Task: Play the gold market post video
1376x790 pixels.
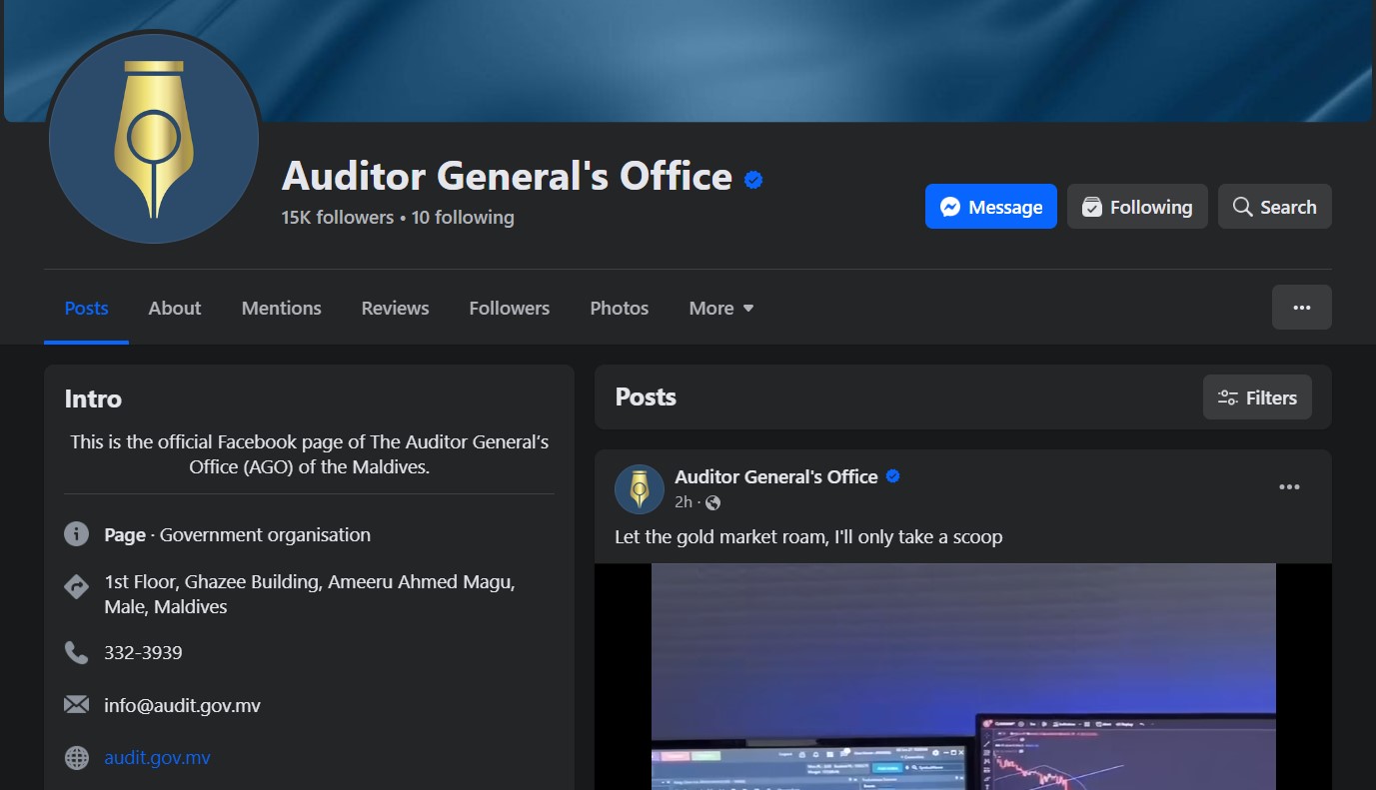Action: [963, 677]
